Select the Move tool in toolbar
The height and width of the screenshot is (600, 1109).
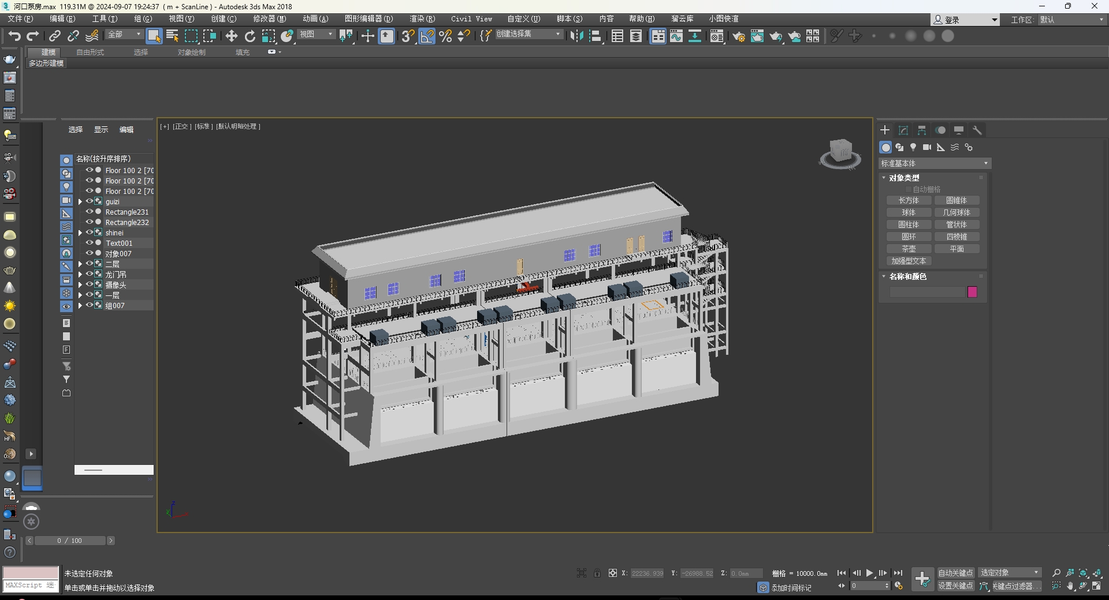click(231, 36)
